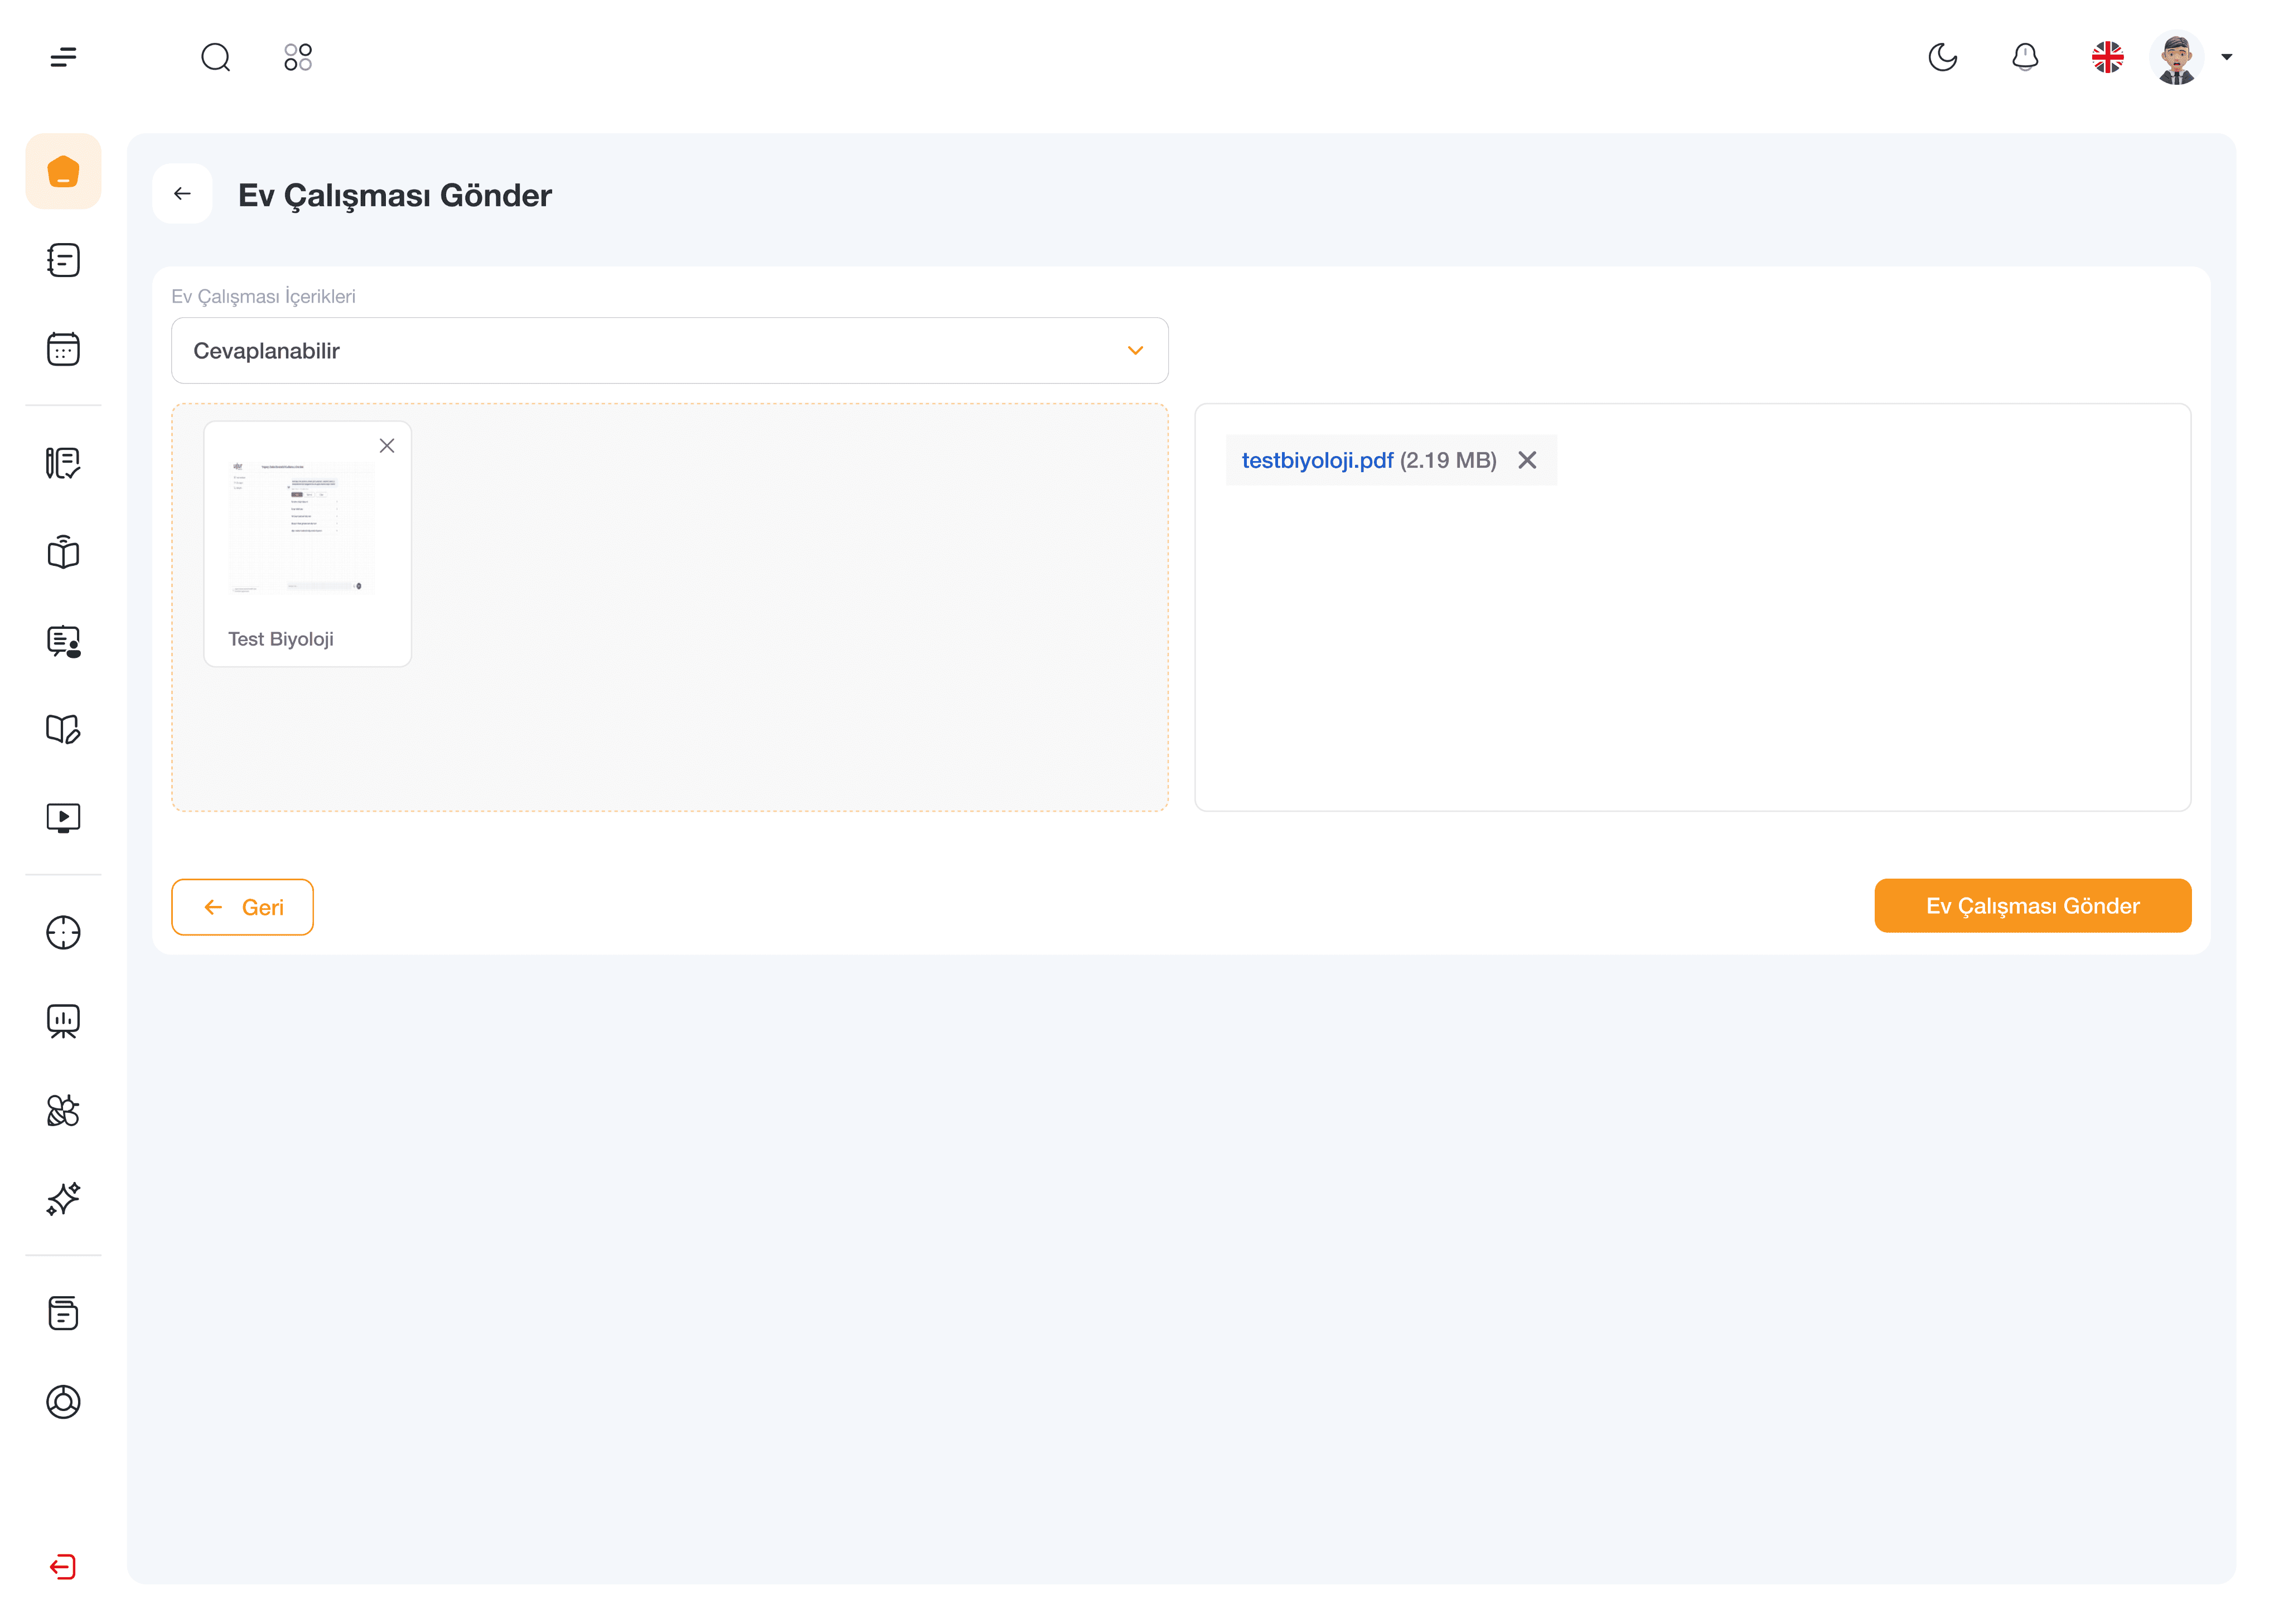Open the testbiyoloji.pdf file link
Image resolution: width=2284 pixels, height=1624 pixels.
(1317, 460)
